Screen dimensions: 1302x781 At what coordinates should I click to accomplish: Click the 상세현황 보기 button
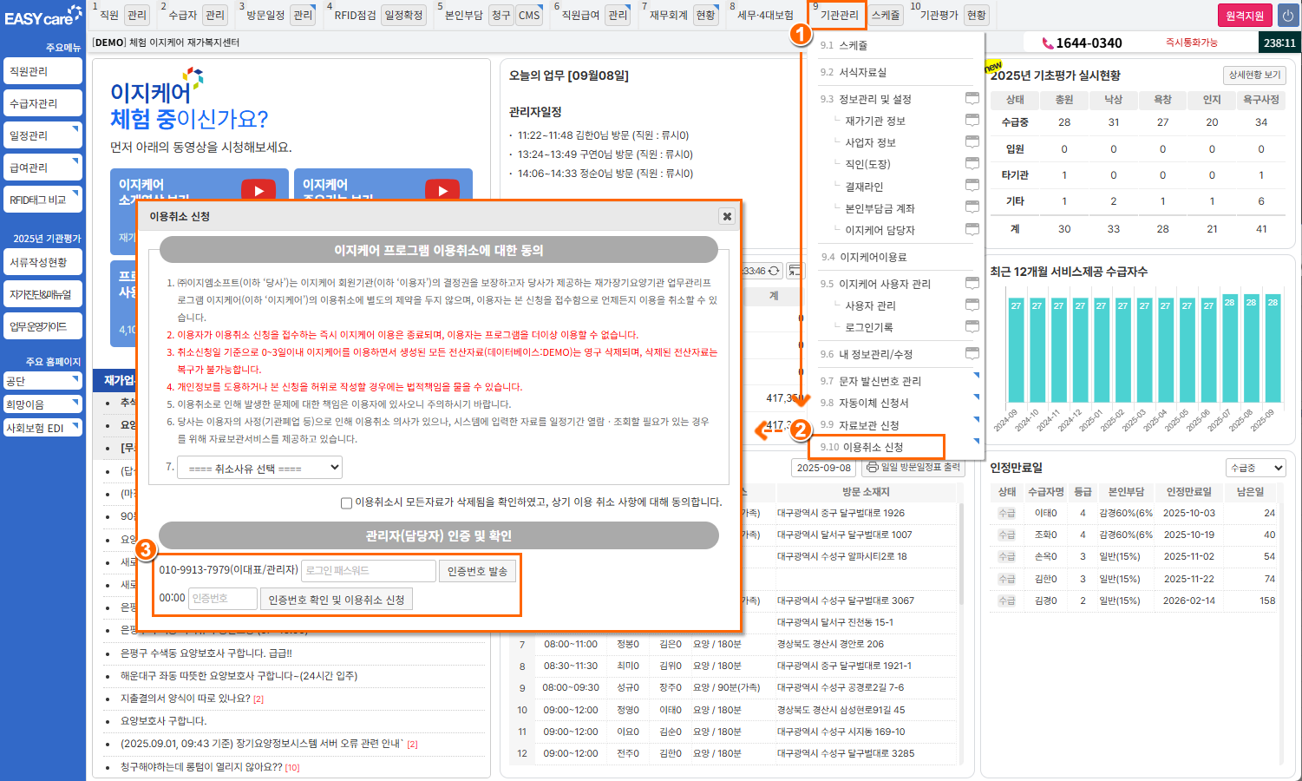tap(1254, 75)
